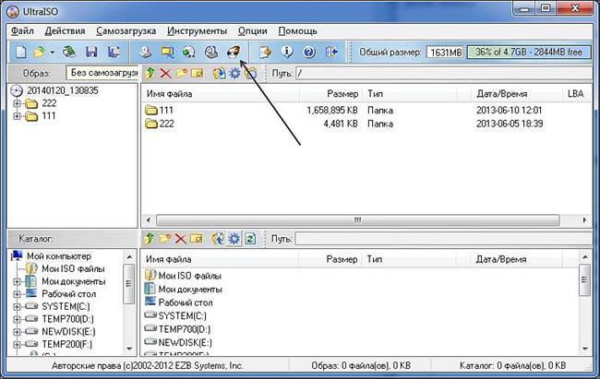600x379 pixels.
Task: Open the dropdown arrow beside Open icon
Action: click(52, 52)
